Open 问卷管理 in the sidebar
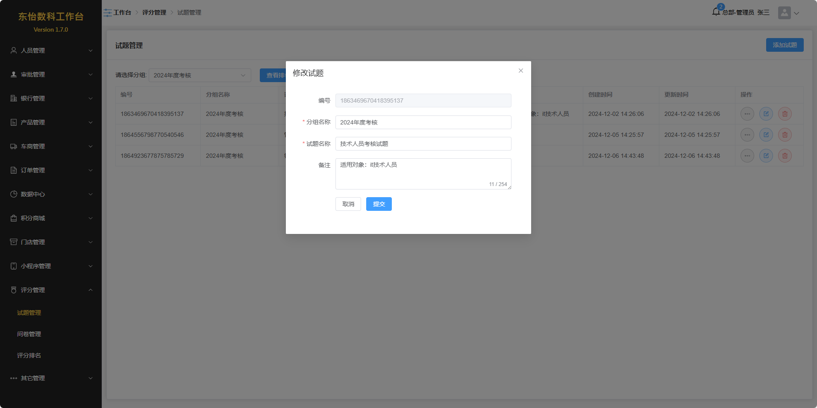This screenshot has height=408, width=817. [29, 334]
